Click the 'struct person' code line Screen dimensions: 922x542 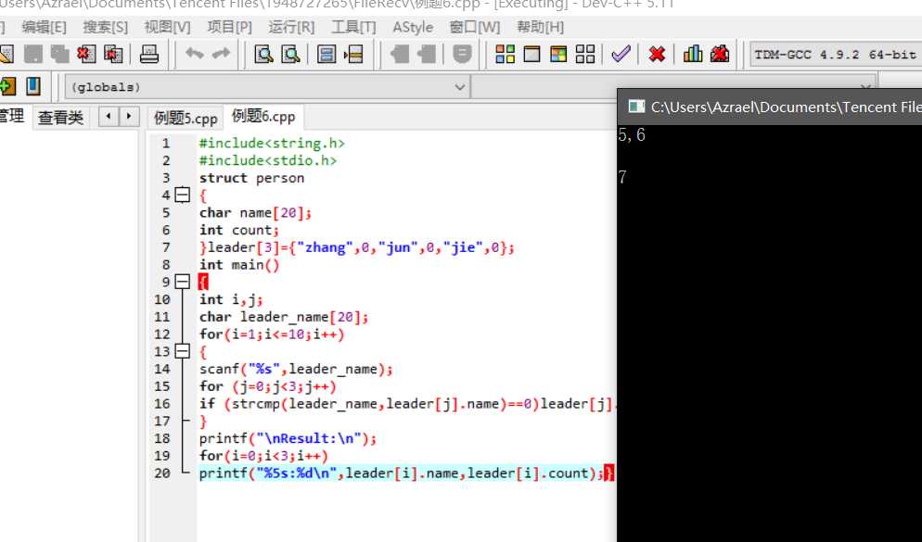(251, 178)
